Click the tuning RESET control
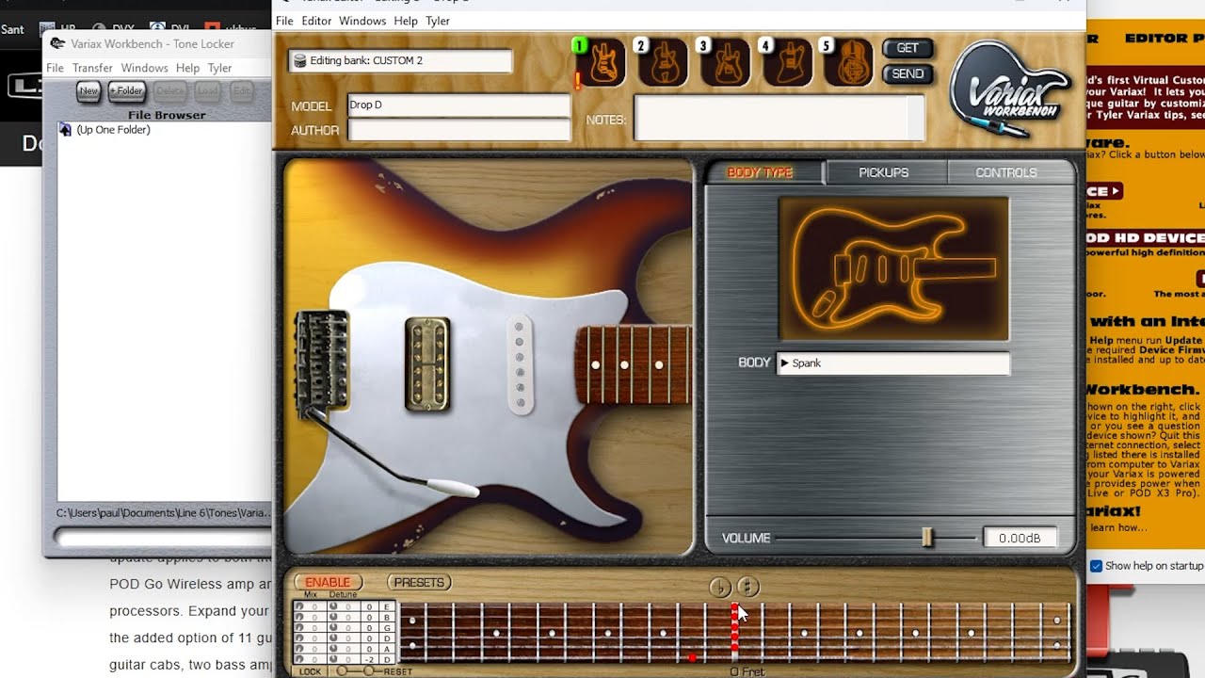This screenshot has width=1205, height=678. pyautogui.click(x=397, y=671)
